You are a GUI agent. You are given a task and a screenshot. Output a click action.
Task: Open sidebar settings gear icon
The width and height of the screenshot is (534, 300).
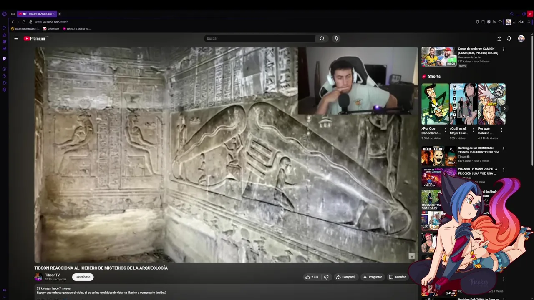(x=4, y=90)
